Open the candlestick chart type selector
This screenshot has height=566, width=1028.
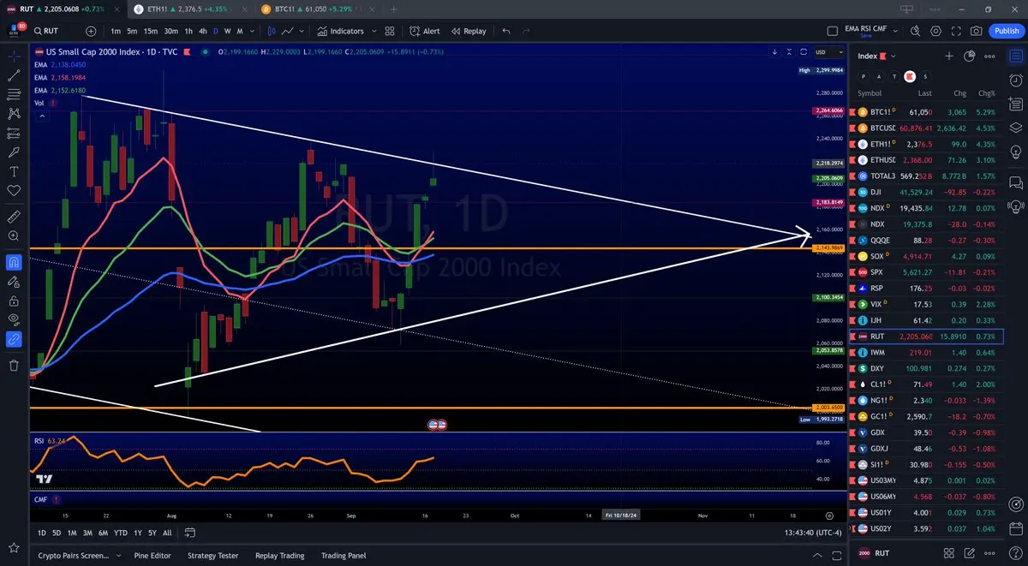click(272, 31)
